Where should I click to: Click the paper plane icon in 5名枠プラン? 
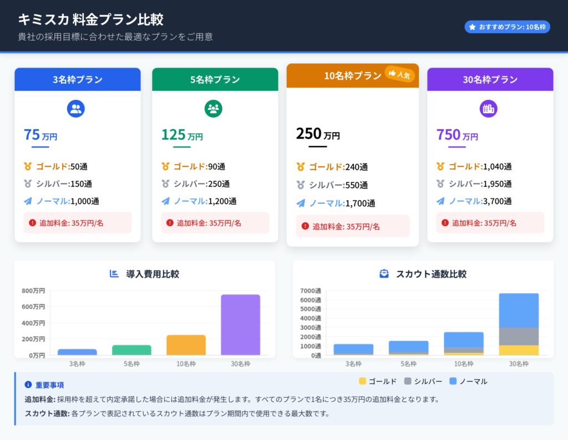165,201
